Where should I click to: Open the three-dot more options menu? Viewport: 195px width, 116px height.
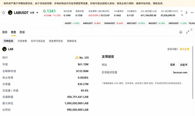pyautogui.click(x=192, y=13)
